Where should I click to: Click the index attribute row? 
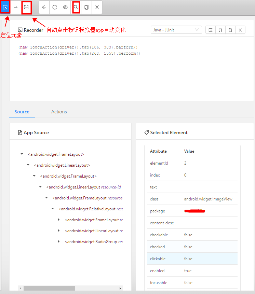coord(192,175)
